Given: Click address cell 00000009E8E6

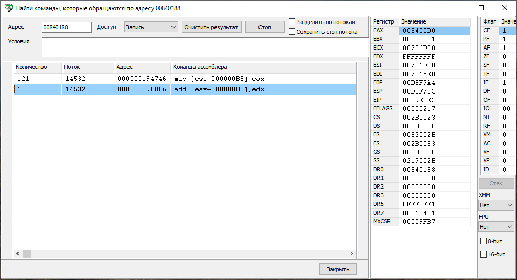Looking at the screenshot, I should 142,89.
